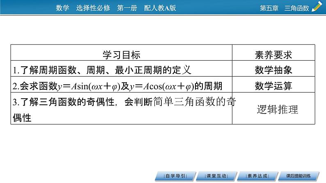Viewport: 326px width, 183px height.
Task: Select the 素养要求 column header
Action: pyautogui.click(x=273, y=54)
